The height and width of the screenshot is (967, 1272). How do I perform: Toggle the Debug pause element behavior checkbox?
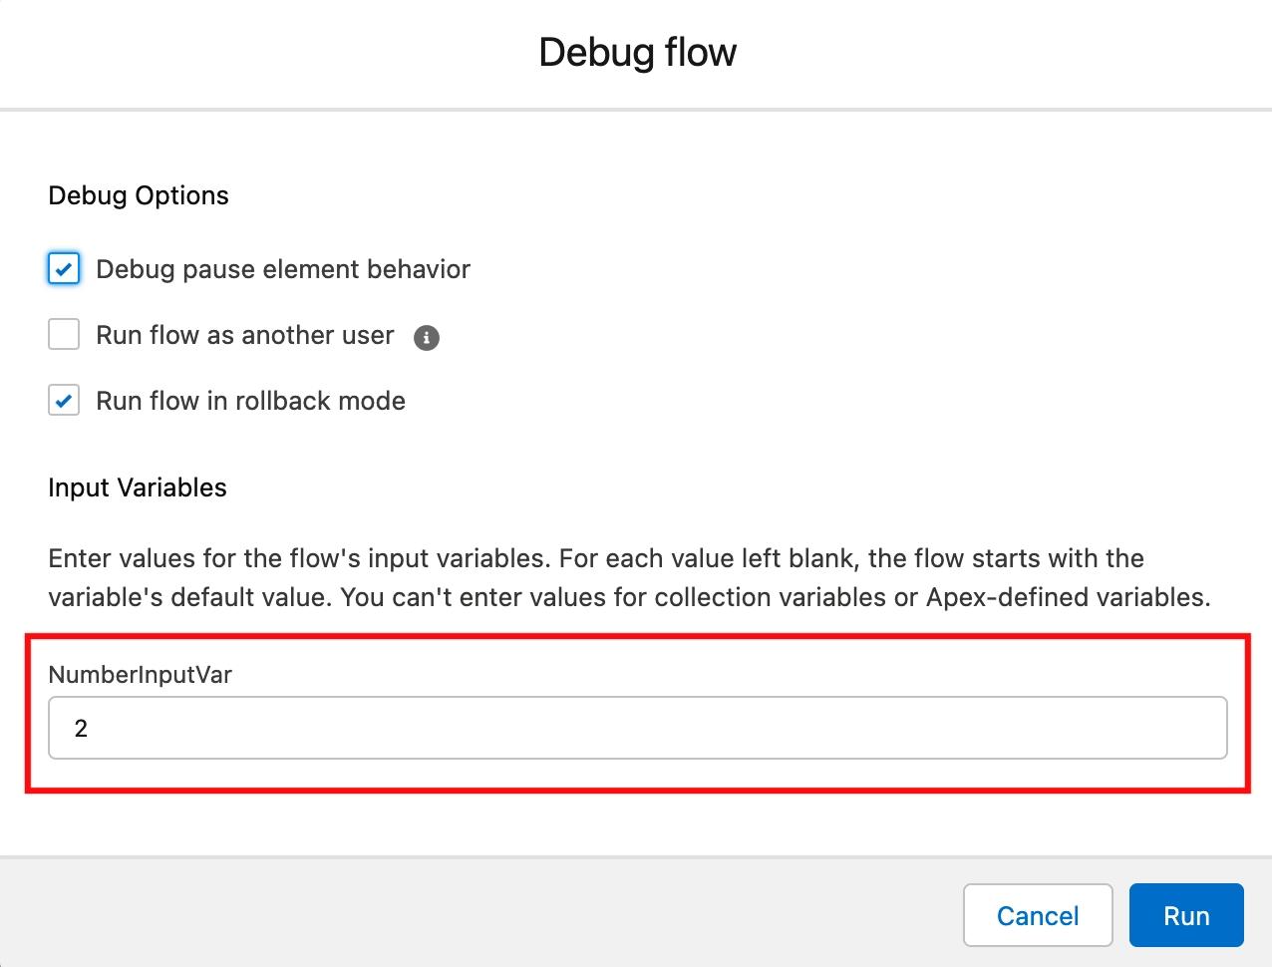pos(63,268)
